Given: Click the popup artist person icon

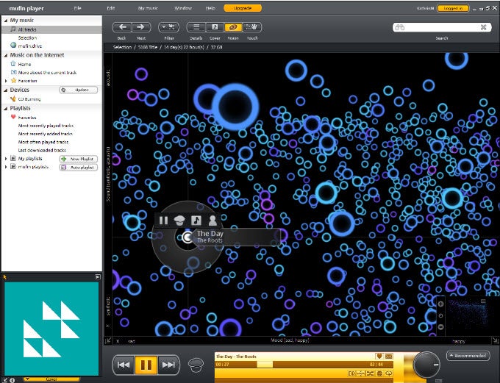Looking at the screenshot, I should pos(213,220).
